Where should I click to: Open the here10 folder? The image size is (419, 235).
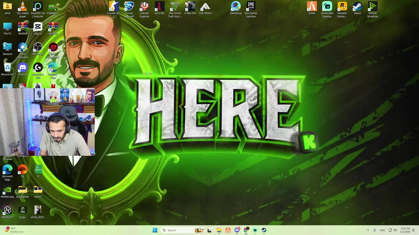tap(38, 192)
